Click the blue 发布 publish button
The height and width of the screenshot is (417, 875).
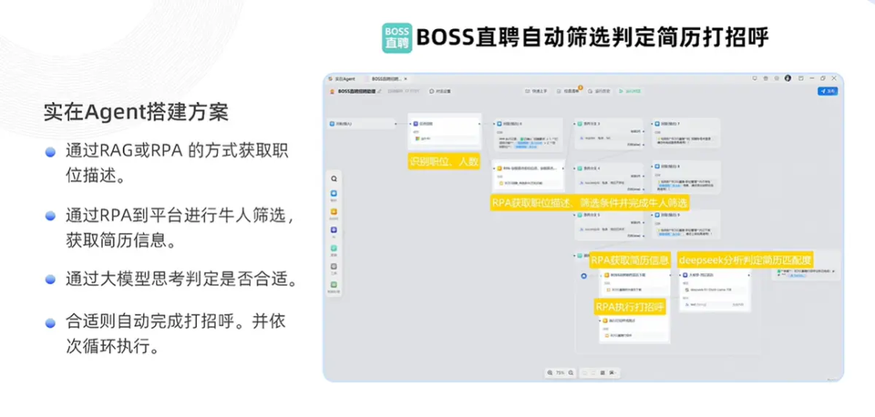(828, 91)
